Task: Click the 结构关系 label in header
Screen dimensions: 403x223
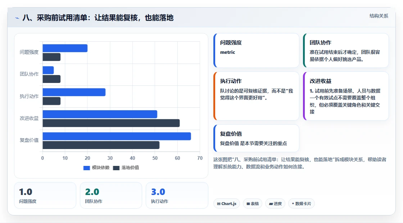Action: [379, 16]
